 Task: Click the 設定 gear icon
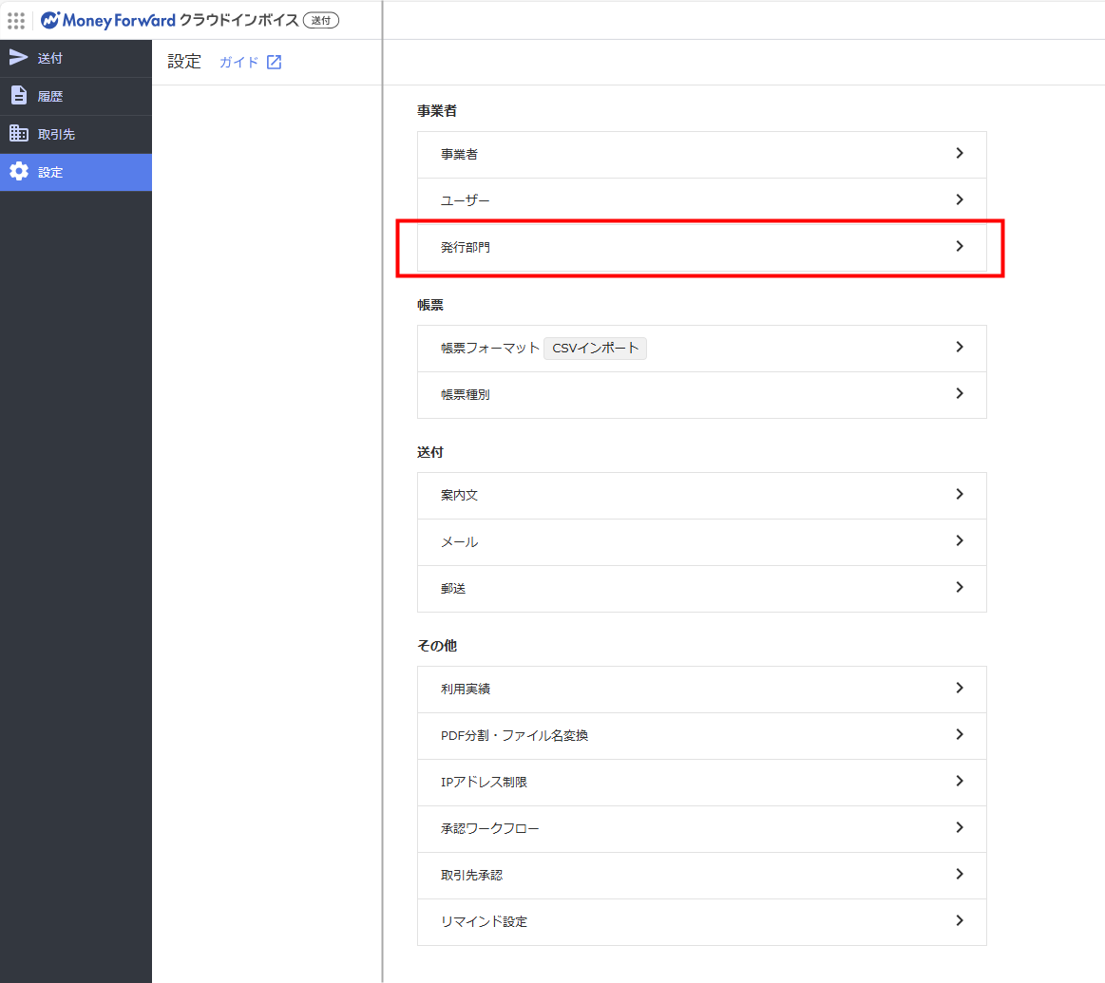(x=19, y=172)
